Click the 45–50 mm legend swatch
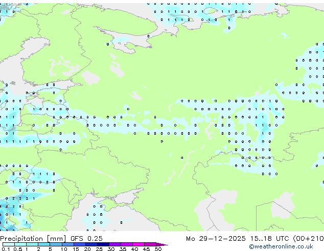This screenshot has height=251, width=324. 150,244
